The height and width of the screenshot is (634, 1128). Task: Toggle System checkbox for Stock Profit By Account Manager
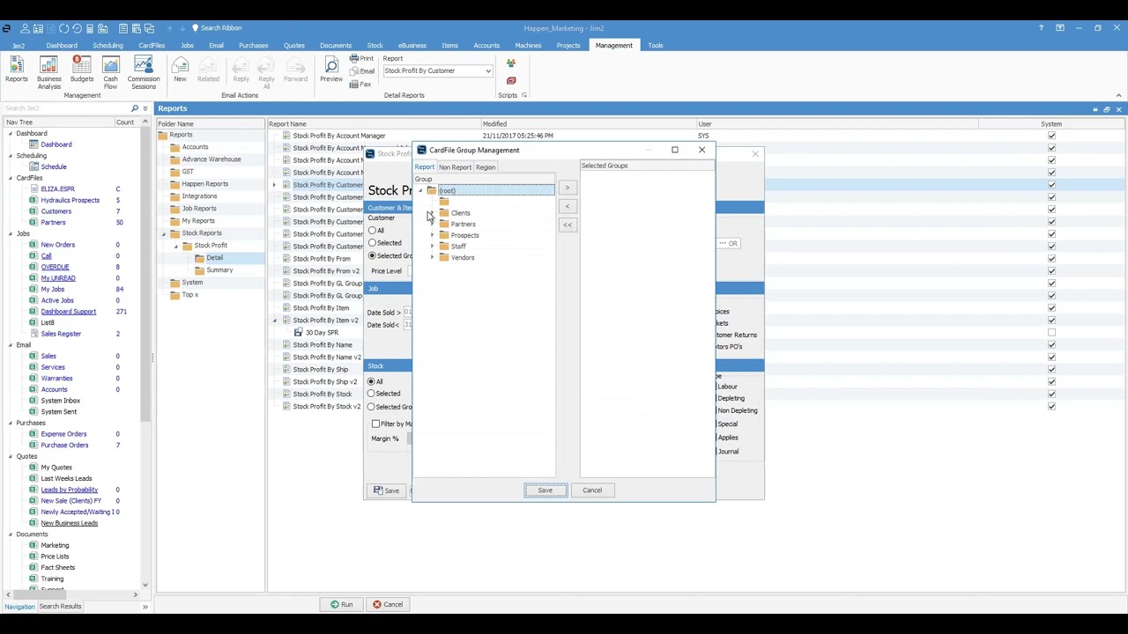pyautogui.click(x=1051, y=136)
